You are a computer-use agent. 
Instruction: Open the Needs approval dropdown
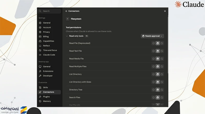click(152, 36)
